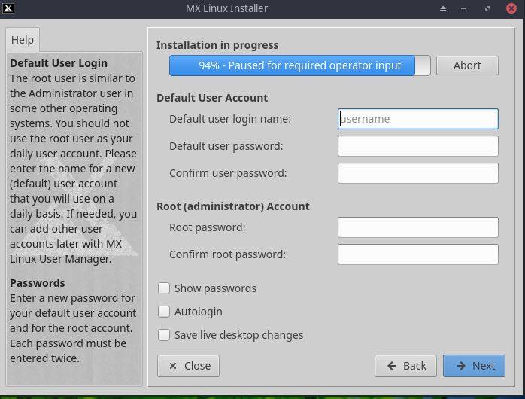Click the Close button
Screen dimensions: 525x399
(188, 366)
